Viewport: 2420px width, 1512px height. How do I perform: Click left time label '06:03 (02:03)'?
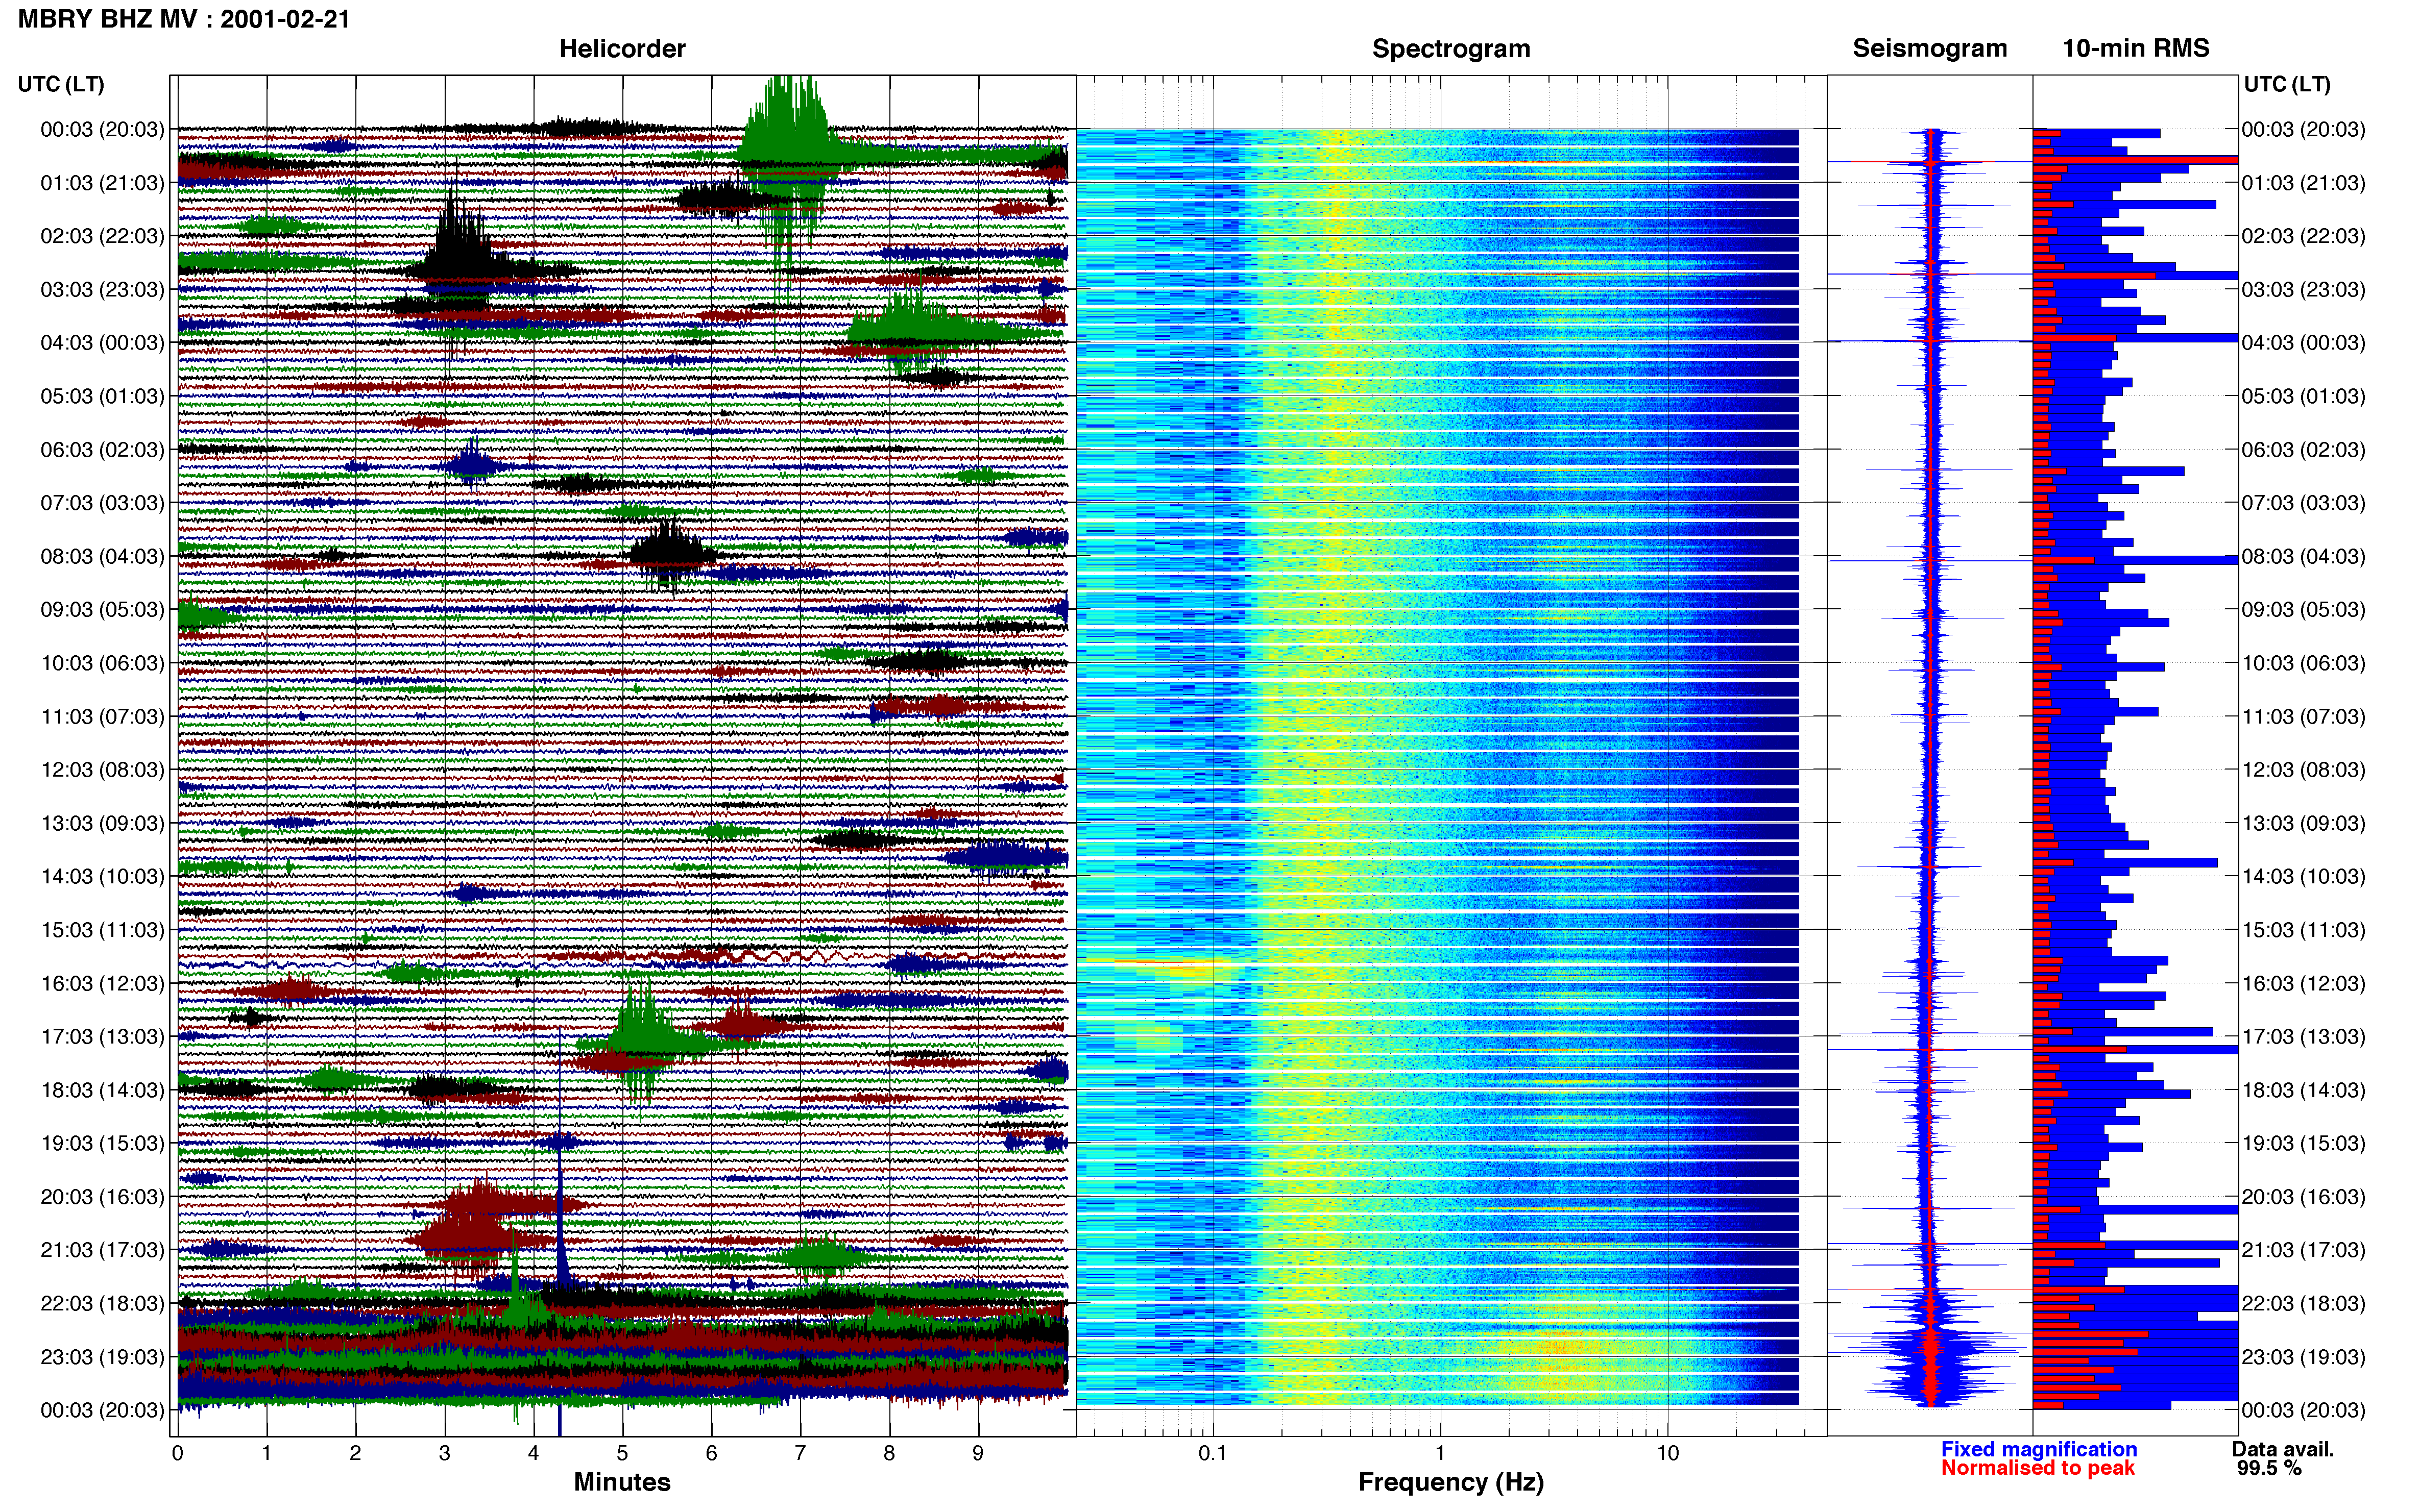102,450
